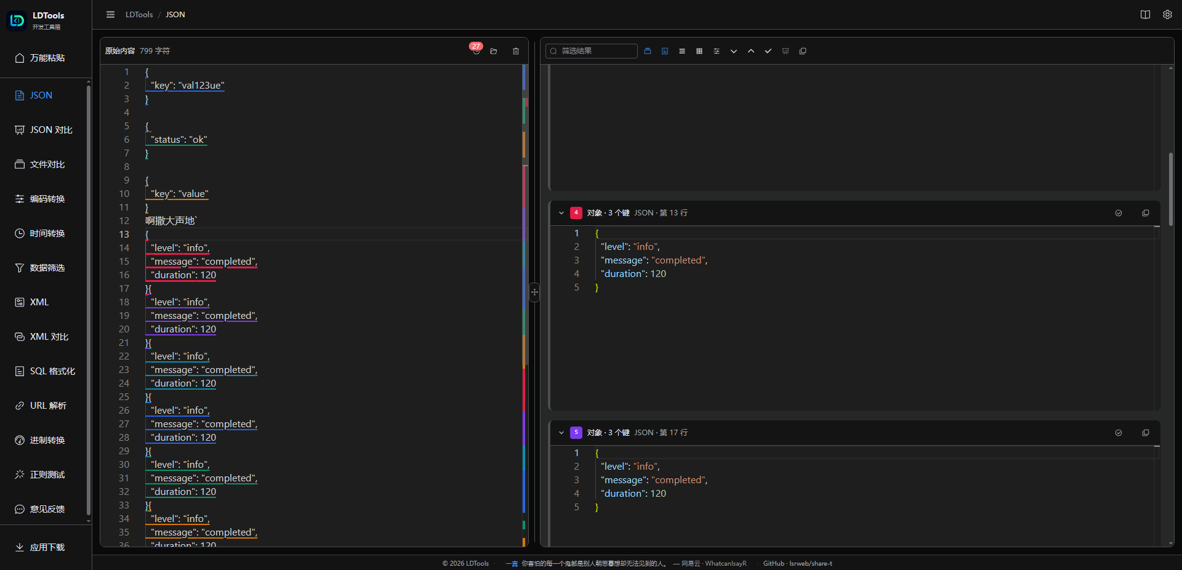Click the open file folder icon
This screenshot has width=1182, height=570.
point(494,51)
